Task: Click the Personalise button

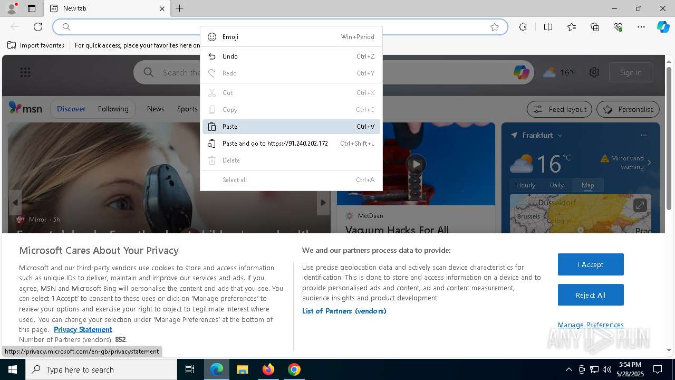Action: click(628, 109)
